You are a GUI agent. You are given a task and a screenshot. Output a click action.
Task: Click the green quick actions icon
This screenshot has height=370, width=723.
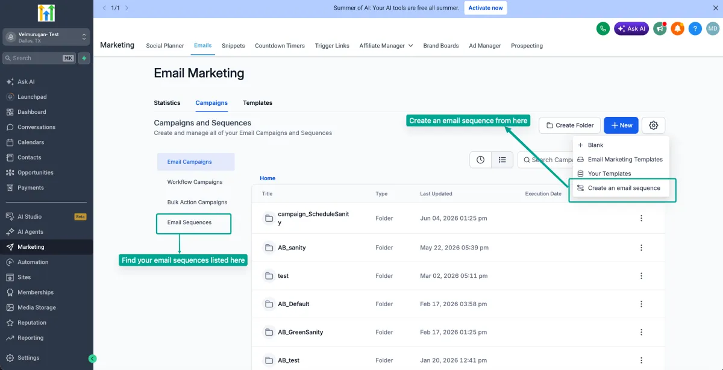point(84,58)
